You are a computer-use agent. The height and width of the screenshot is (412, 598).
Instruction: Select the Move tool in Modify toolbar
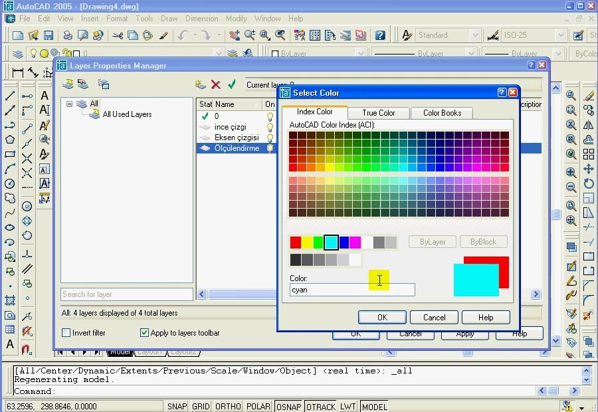coord(589,169)
